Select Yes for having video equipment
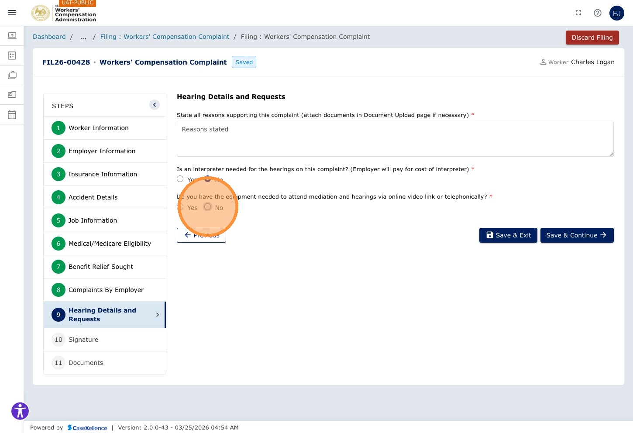Image resolution: width=633 pixels, height=433 pixels. tap(180, 207)
